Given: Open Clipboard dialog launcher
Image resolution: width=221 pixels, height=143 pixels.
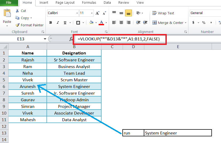Looking at the screenshot, I should click(43, 32).
